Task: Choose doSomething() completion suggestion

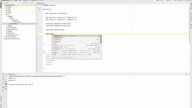Action: click(x=76, y=38)
